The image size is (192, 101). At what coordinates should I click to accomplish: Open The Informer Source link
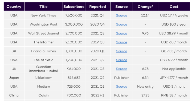click(121, 42)
